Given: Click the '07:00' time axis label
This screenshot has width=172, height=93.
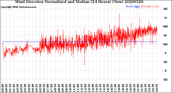Looking at the screenshot, I should point(48,88).
